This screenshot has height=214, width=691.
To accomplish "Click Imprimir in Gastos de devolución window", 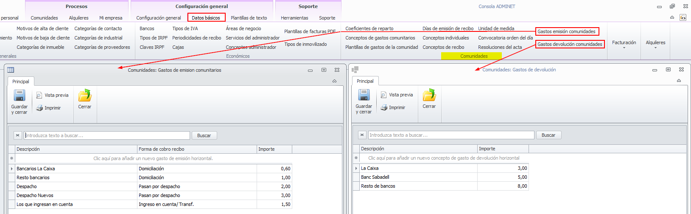I will (x=393, y=107).
